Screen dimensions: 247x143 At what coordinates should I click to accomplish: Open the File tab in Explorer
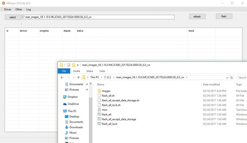(x=64, y=71)
